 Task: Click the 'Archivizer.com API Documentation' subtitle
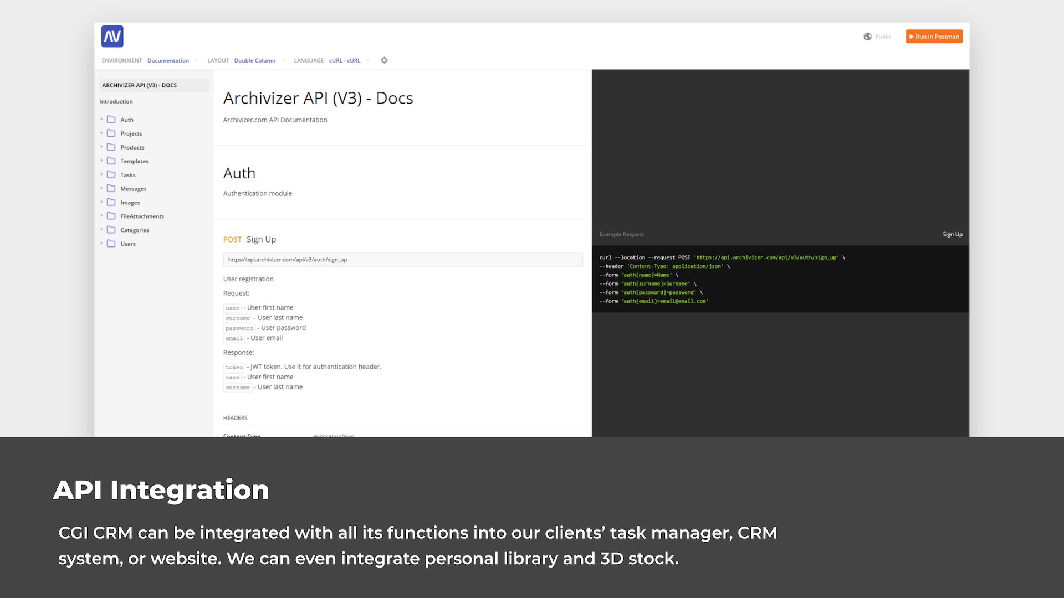click(275, 120)
